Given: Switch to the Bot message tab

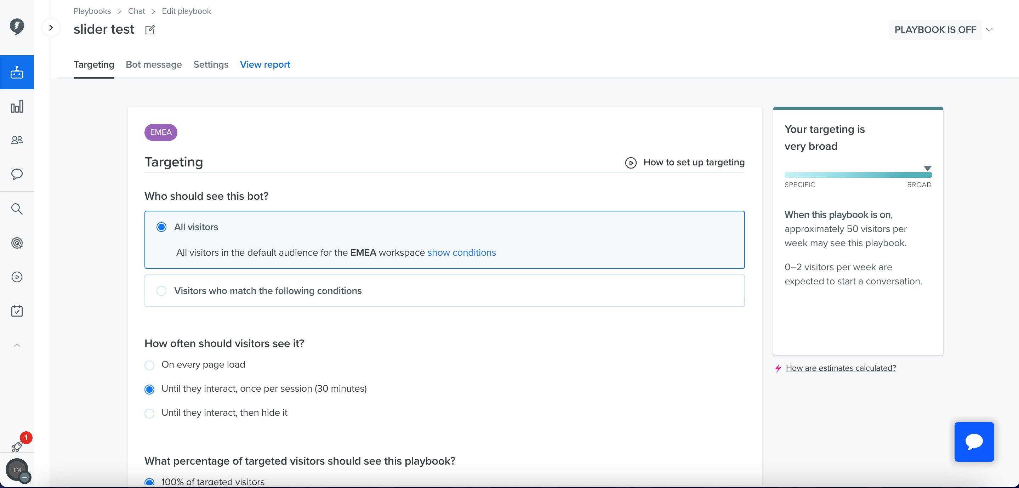Looking at the screenshot, I should (153, 64).
